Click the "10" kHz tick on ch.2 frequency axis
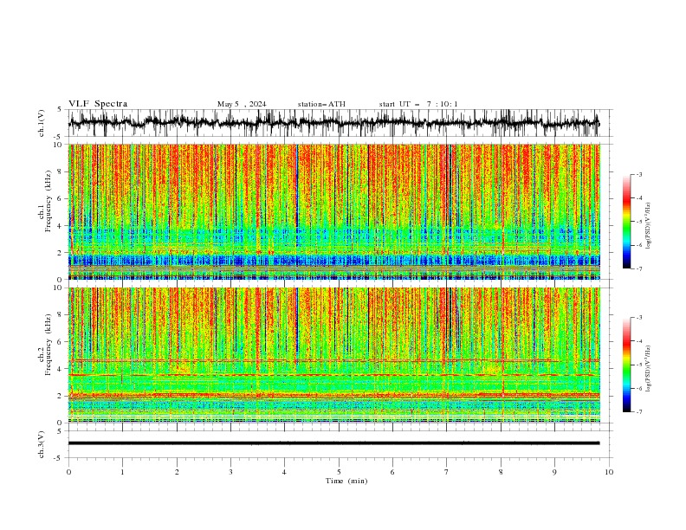 coord(59,288)
